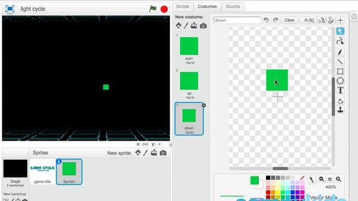Toggle full screen presentation mode icon
This screenshot has height=201, width=358.
[x=10, y=9]
